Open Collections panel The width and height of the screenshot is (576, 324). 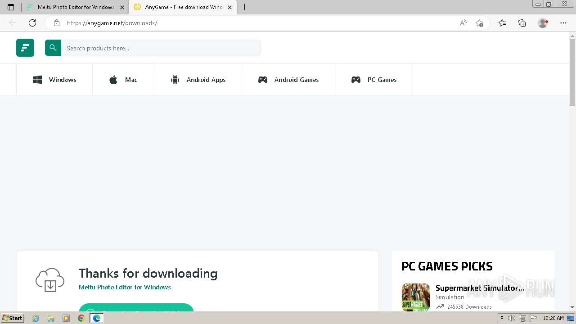(x=522, y=23)
